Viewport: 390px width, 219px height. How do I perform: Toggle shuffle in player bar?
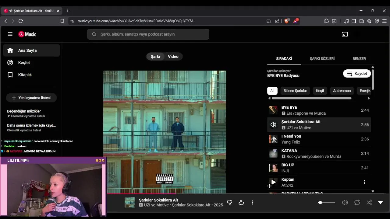pos(369,203)
